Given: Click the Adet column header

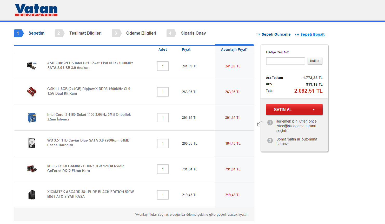Looking at the screenshot, I should click(x=163, y=49).
